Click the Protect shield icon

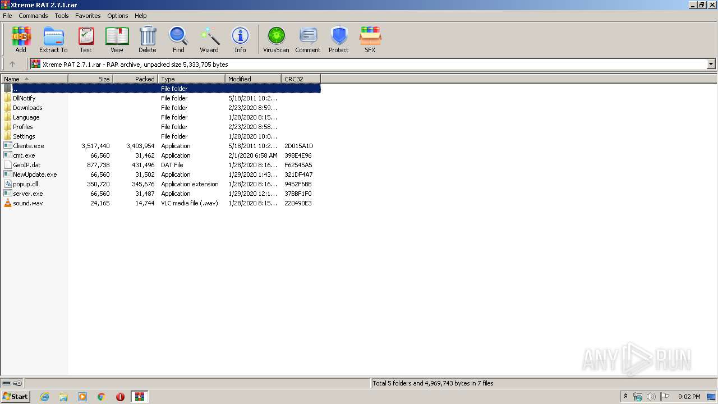click(339, 39)
